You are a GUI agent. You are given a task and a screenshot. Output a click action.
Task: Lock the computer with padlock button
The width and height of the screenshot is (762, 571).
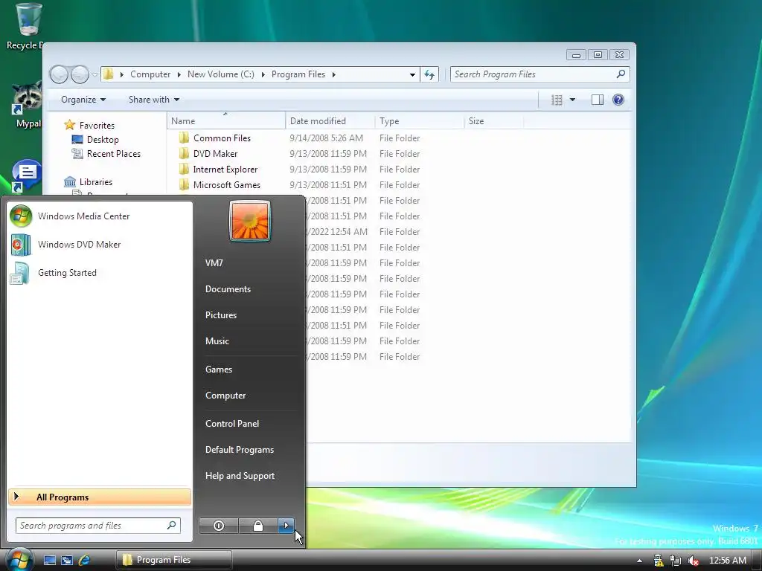coord(258,526)
